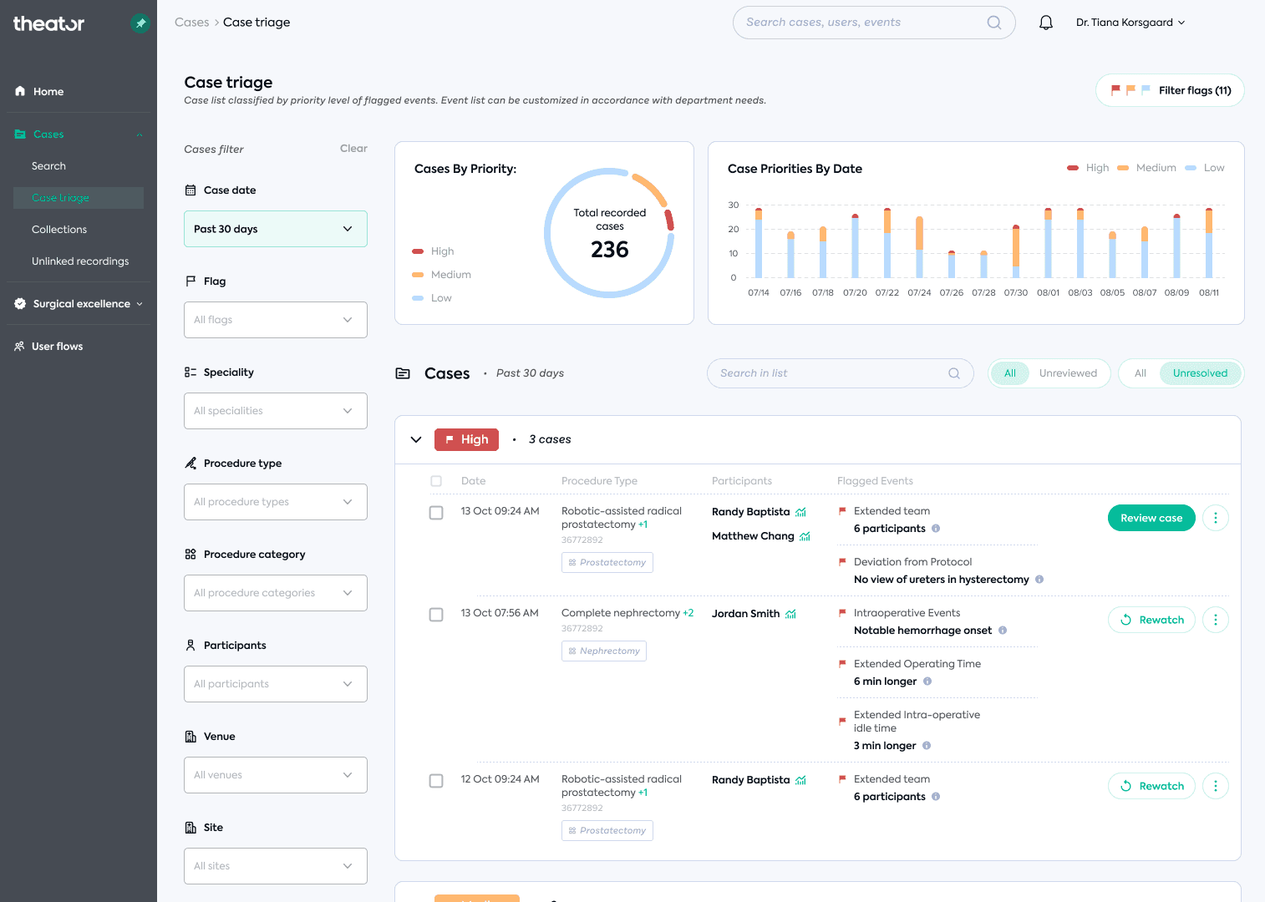Image resolution: width=1265 pixels, height=902 pixels.
Task: Click Low color swatch in Cases By Priority
Action: coord(418,298)
